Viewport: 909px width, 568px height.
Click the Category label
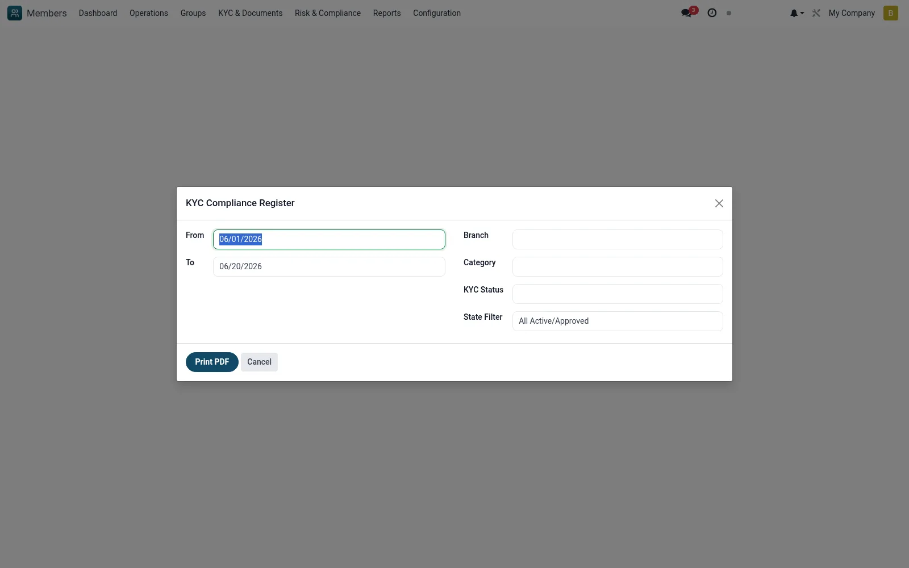pyautogui.click(x=479, y=262)
